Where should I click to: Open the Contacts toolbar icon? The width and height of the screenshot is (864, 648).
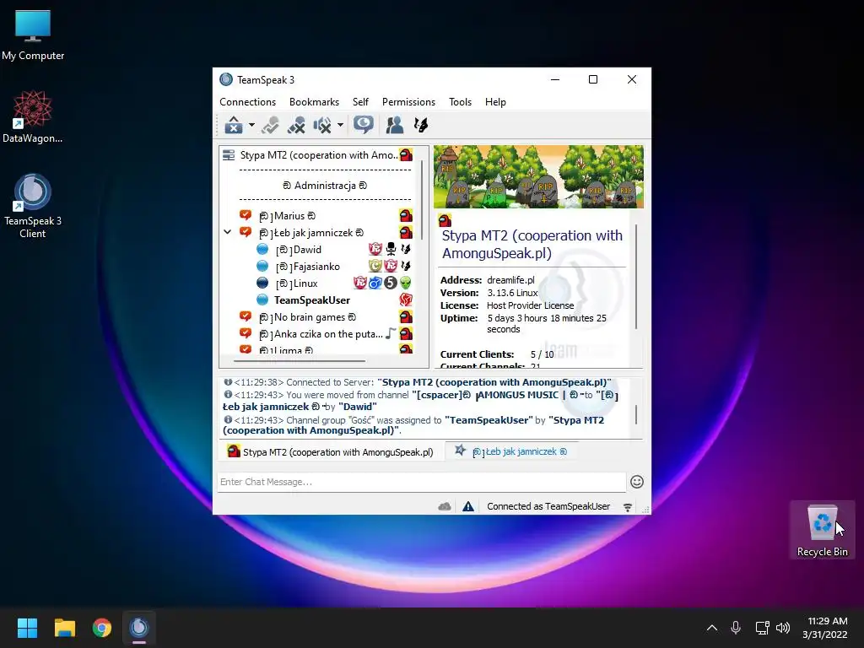[x=394, y=125]
